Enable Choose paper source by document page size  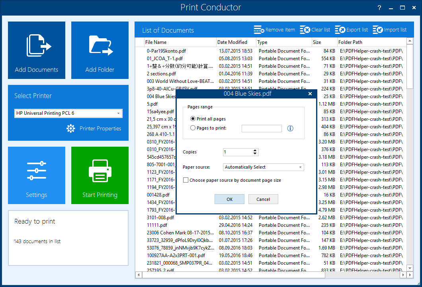click(x=186, y=180)
